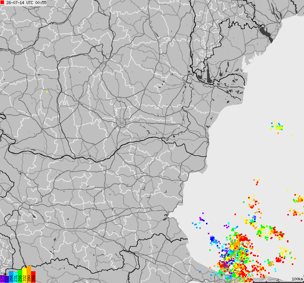Click the '100km' scale label
This screenshot has height=283, width=304.
coord(297,279)
